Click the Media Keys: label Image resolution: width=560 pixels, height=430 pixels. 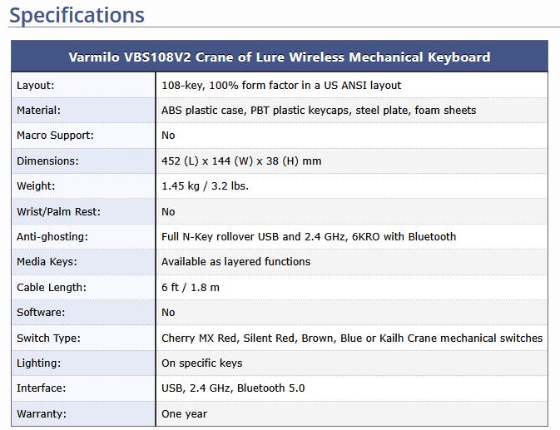pyautogui.click(x=47, y=261)
